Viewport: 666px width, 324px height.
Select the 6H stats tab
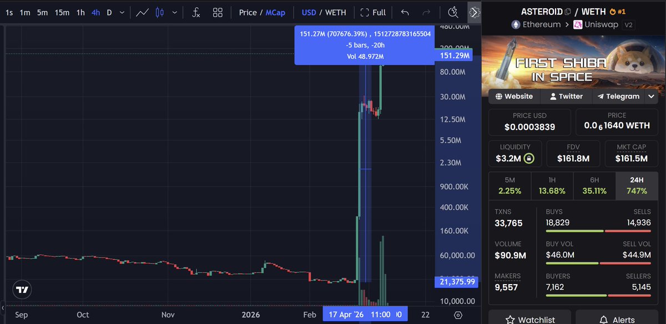594,186
